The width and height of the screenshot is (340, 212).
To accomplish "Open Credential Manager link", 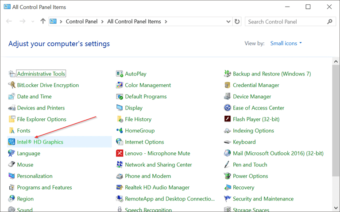I will 256,85.
